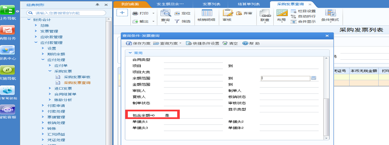Click the dialog vertical scrollbar down arrow
389x145 pixels.
[326, 138]
